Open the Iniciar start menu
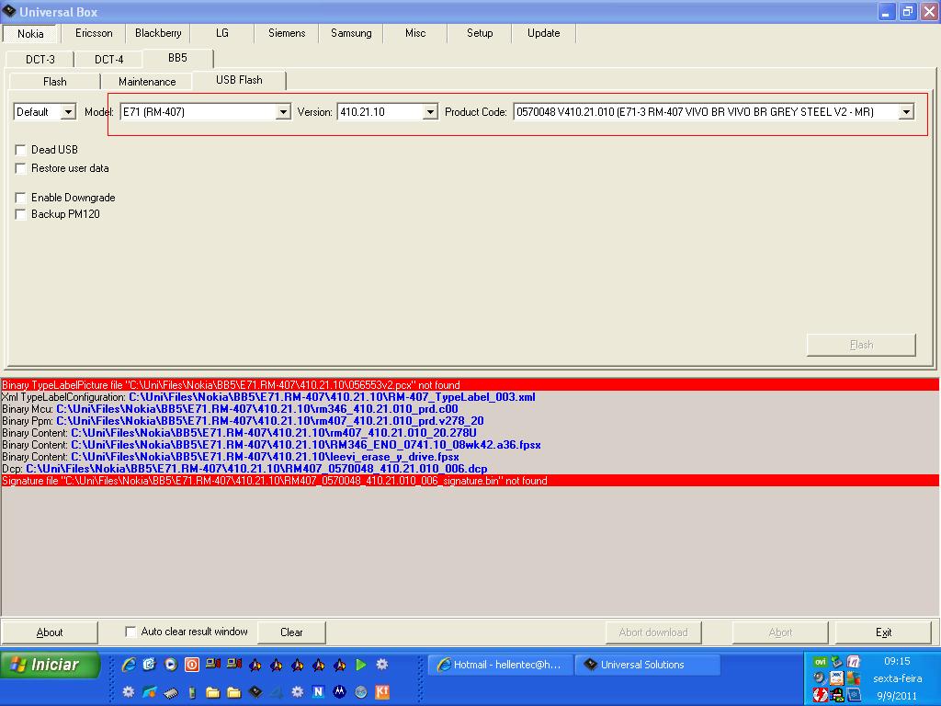Screen dimensions: 941x706 (x=50, y=665)
